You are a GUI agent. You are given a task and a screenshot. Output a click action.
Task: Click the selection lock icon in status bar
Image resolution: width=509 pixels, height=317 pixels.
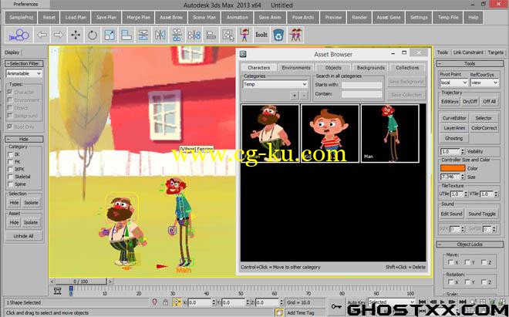165,302
